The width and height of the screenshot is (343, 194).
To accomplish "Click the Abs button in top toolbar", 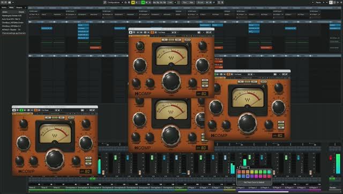I will point(192,2).
